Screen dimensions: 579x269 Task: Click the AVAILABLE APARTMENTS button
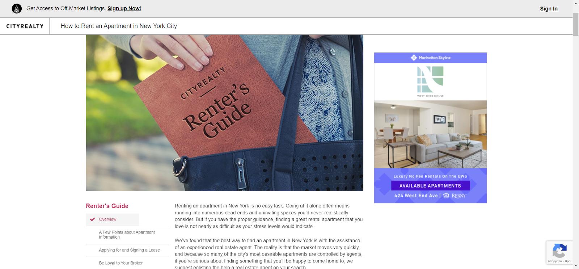430,186
